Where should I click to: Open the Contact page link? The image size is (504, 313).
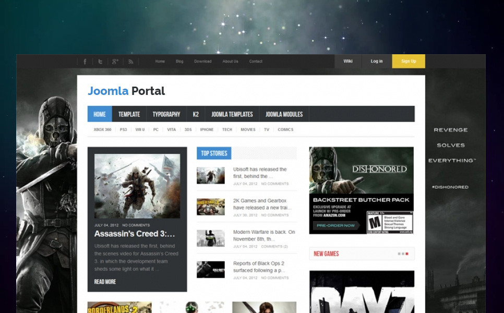pos(256,62)
